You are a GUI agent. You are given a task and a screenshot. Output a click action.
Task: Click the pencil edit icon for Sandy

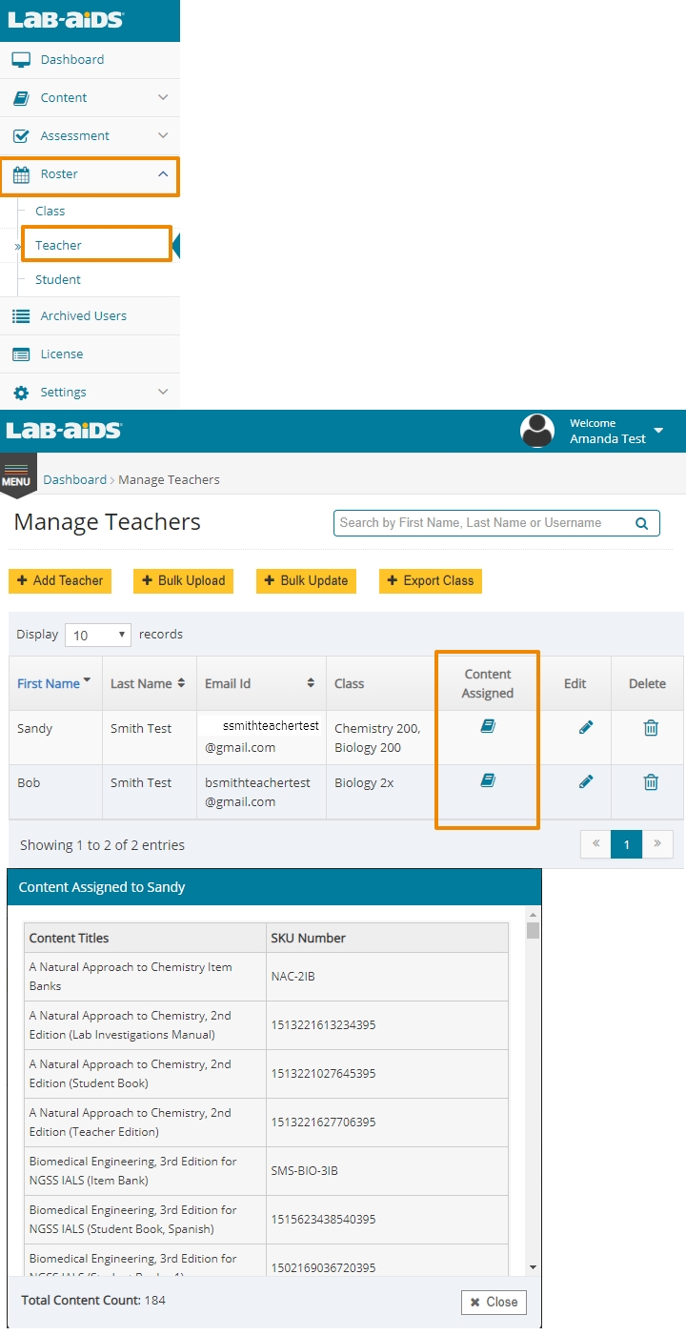click(586, 727)
